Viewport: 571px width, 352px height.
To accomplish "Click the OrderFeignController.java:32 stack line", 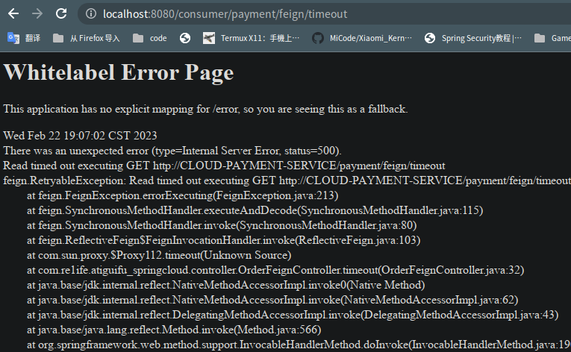I will tap(275, 270).
